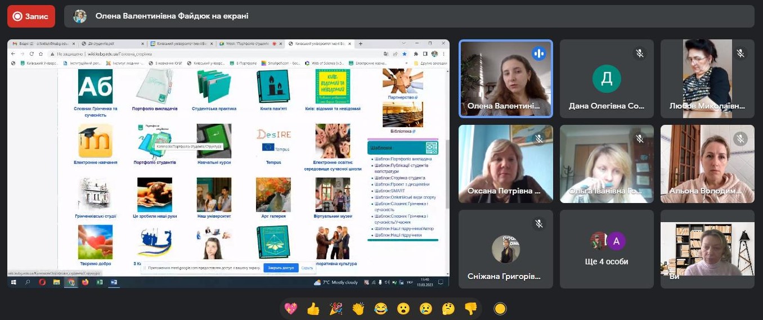Open the Opera browser taskbar icon
The image size is (763, 320).
tap(42, 282)
